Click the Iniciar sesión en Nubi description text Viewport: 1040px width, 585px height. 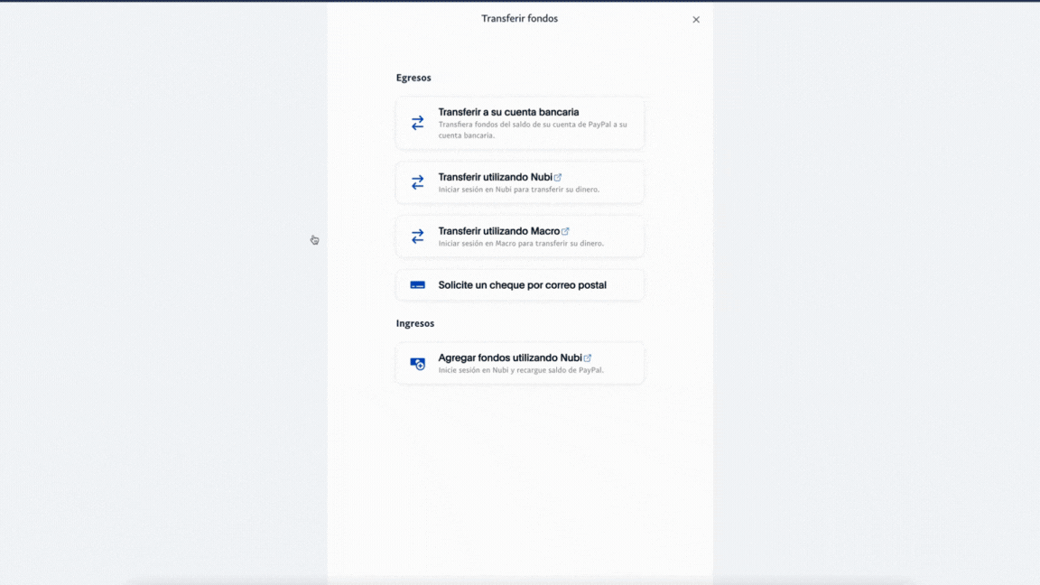coord(518,190)
